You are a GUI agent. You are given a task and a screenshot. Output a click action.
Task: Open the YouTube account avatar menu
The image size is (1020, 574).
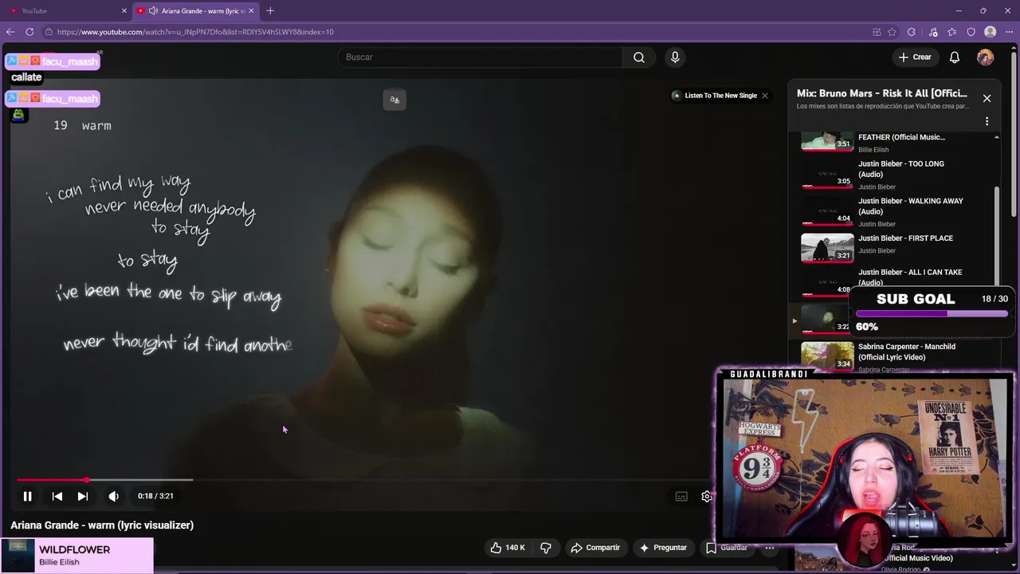[x=985, y=57]
